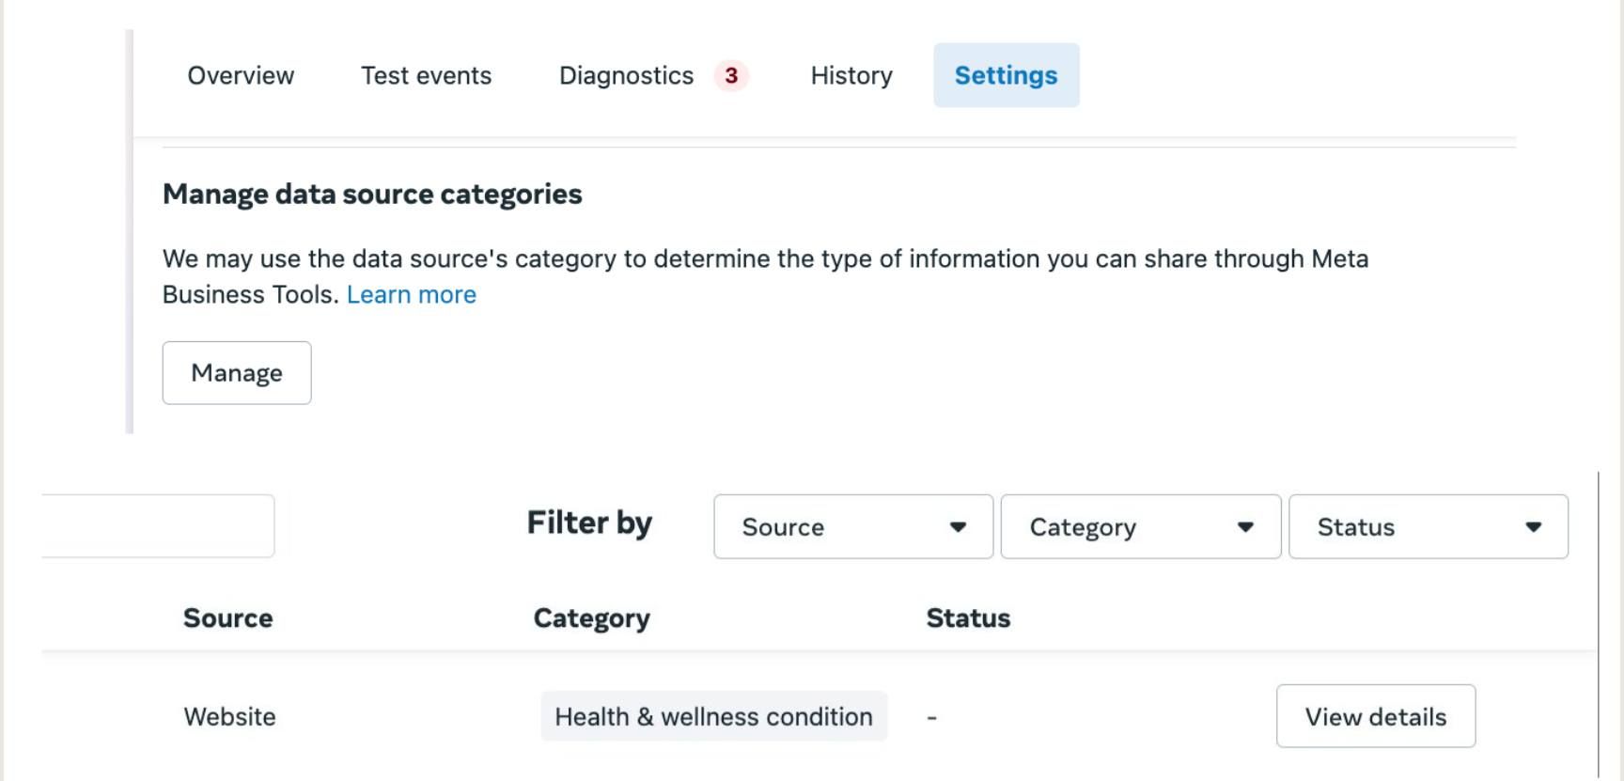This screenshot has width=1624, height=781.
Task: Click the search input field
Action: [158, 526]
